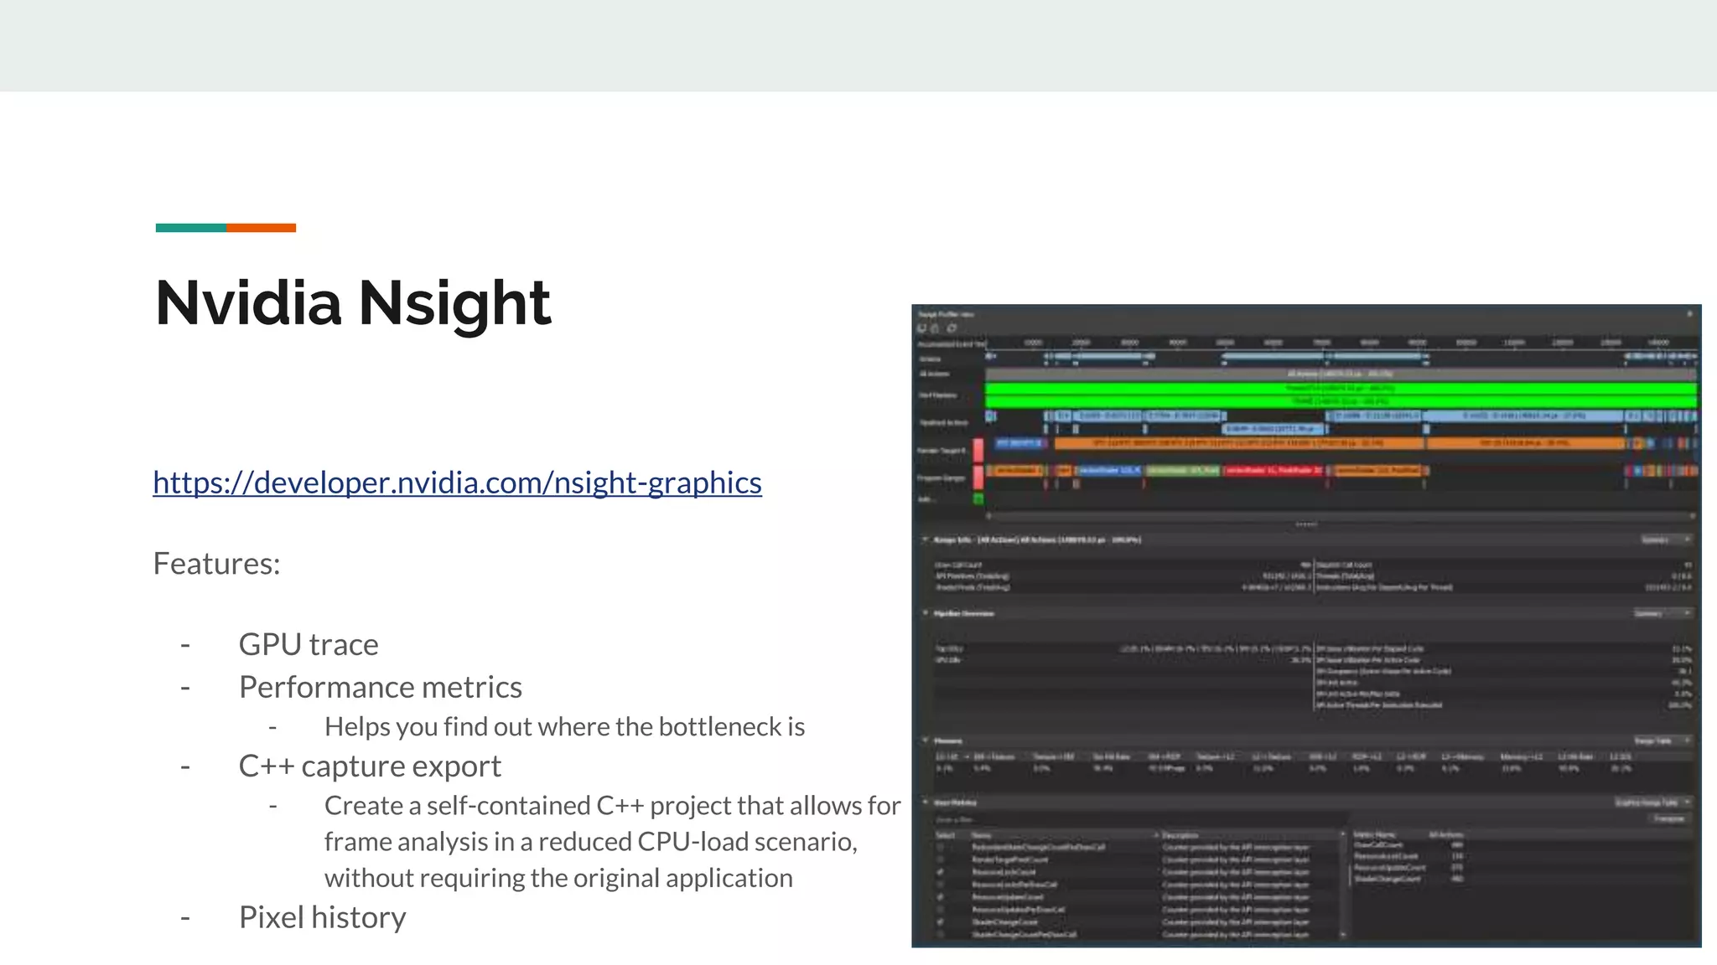Click the scroll-up arrow of the metrics list
The image size is (1717, 965).
tap(1343, 835)
